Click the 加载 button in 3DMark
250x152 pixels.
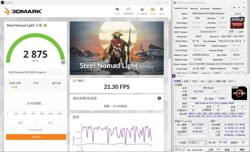tap(20, 123)
